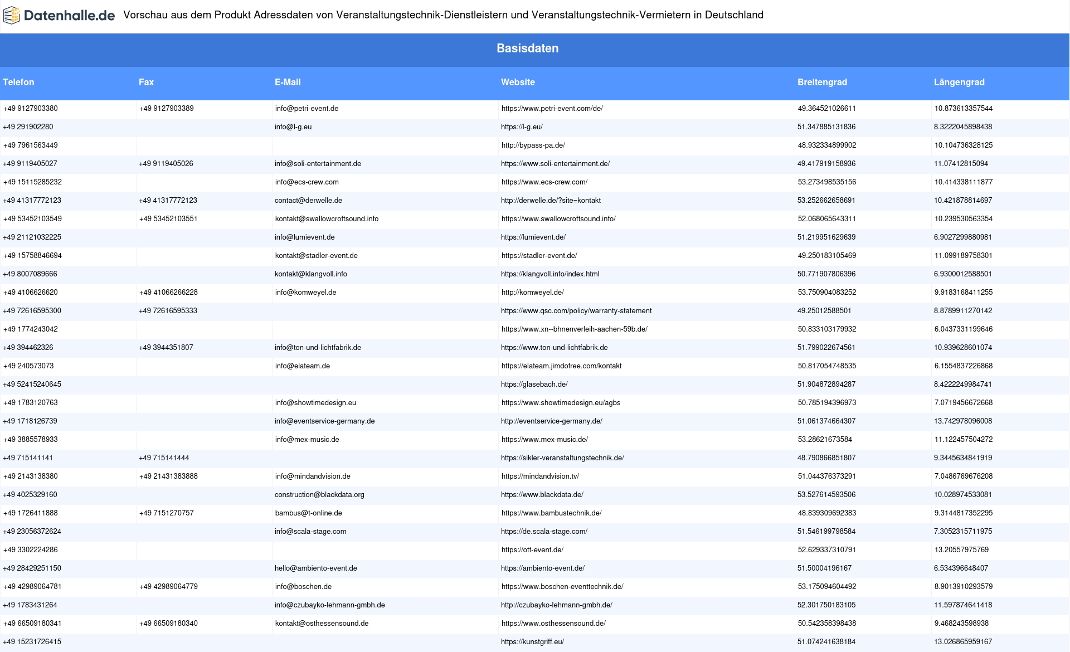Click the Basisdaten section header

point(528,48)
